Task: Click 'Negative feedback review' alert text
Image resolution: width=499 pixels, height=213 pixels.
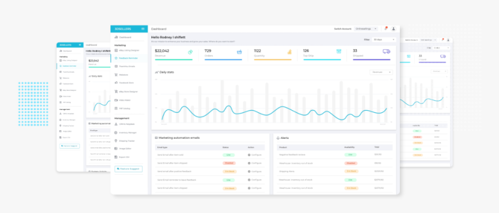Action: [x=292, y=155]
